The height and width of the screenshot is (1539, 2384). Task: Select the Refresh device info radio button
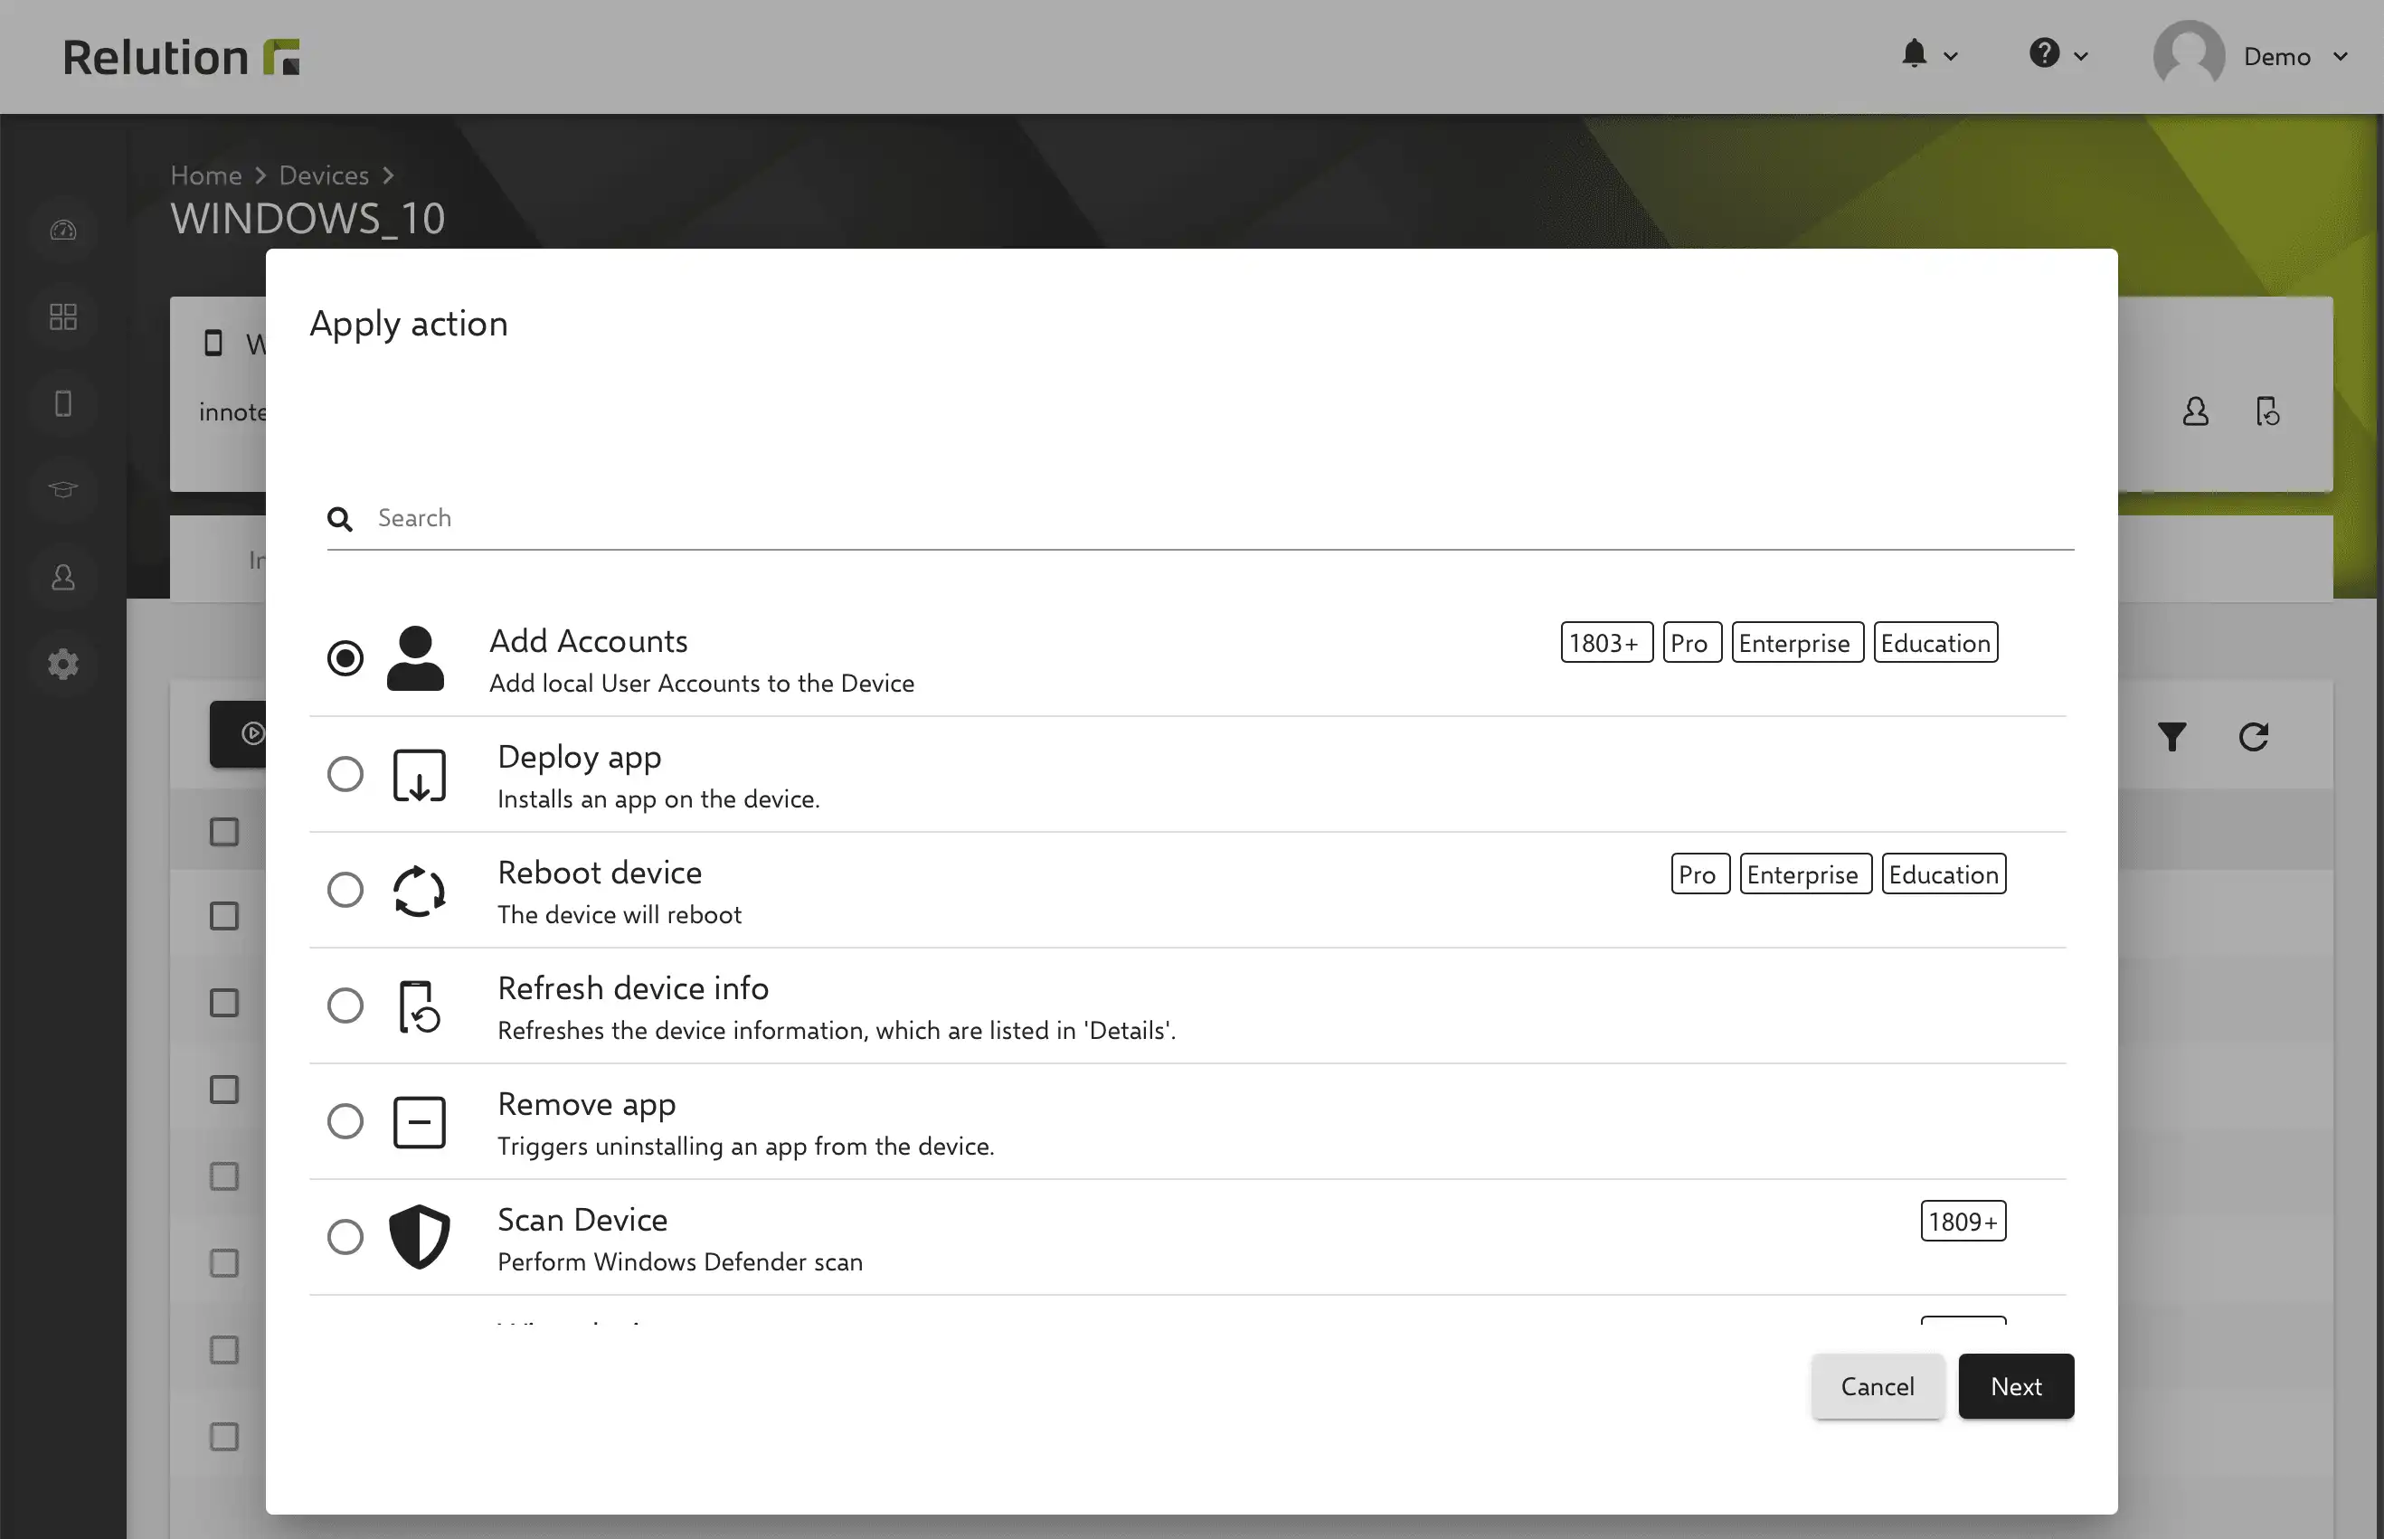point(345,1006)
